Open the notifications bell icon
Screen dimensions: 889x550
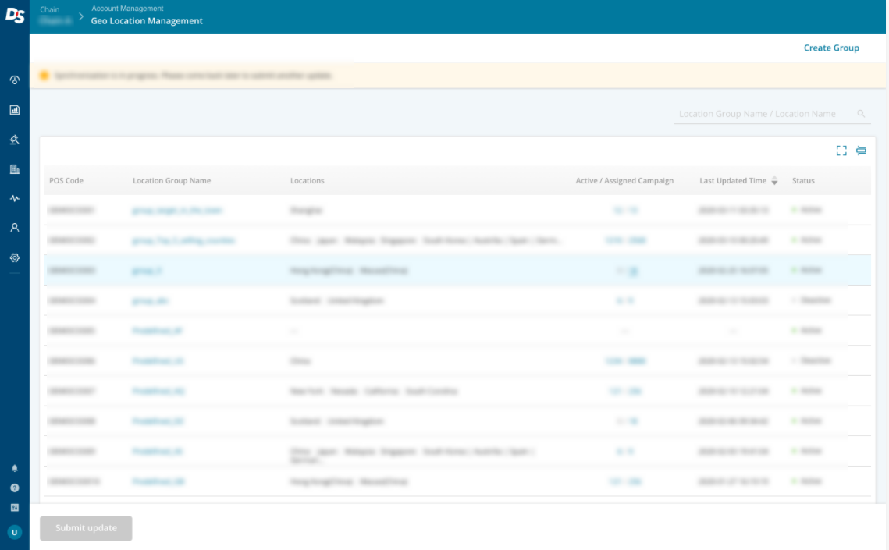(15, 468)
